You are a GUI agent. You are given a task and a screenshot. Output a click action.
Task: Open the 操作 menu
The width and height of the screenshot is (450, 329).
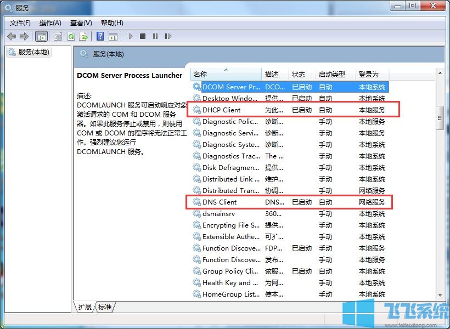click(x=50, y=23)
